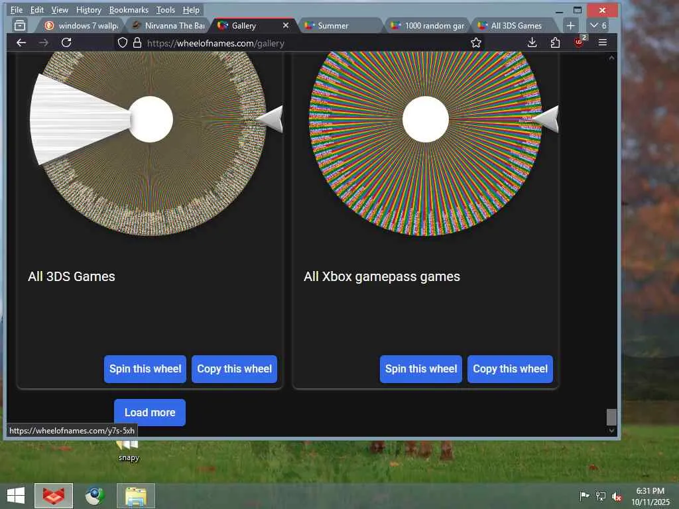679x509 pixels.
Task: Click the scrollbar up arrow
Action: pos(611,58)
